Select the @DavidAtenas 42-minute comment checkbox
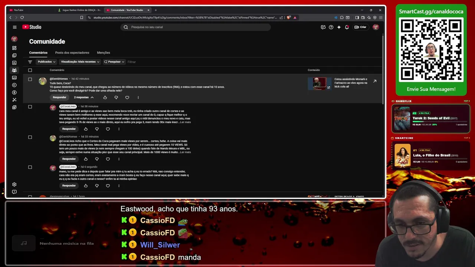Image resolution: width=475 pixels, height=267 pixels. (x=30, y=79)
